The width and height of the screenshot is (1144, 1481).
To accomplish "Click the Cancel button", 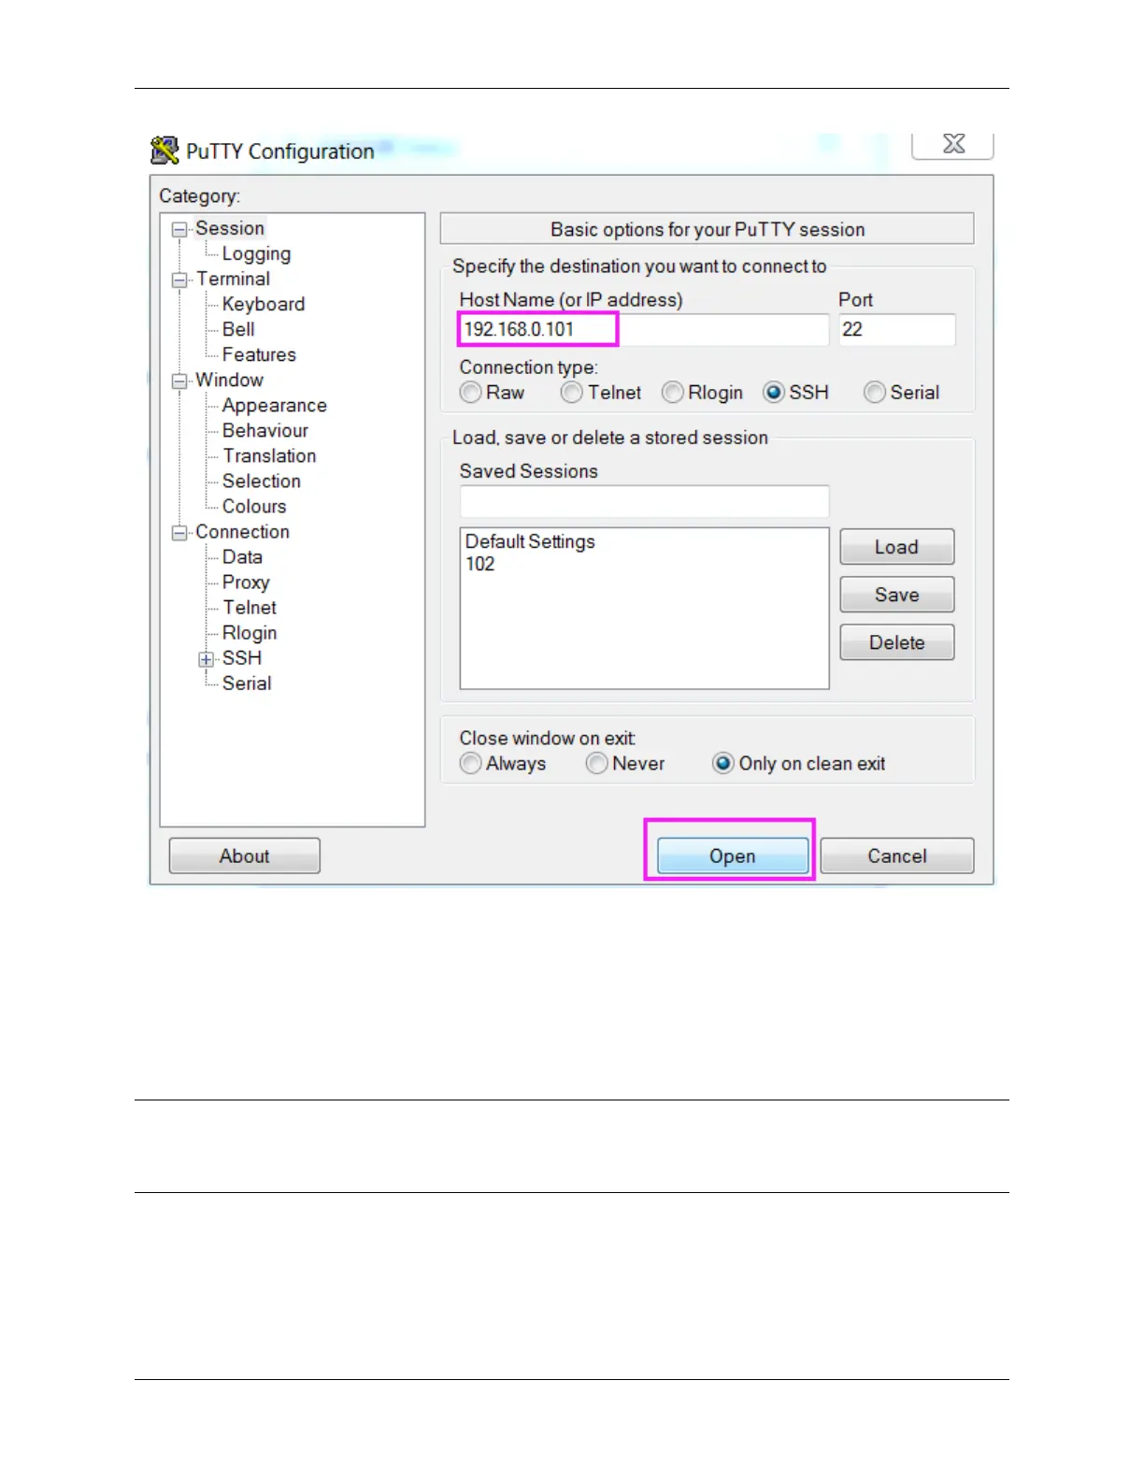I will click(x=897, y=856).
